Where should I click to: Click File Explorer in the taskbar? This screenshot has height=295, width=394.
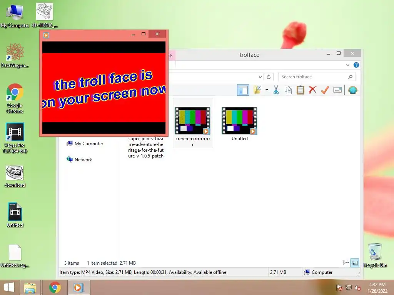tap(30, 287)
